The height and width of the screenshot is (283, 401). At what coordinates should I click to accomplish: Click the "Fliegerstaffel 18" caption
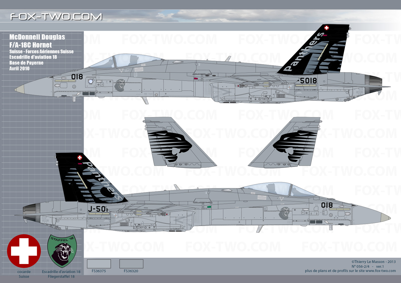(x=61, y=276)
